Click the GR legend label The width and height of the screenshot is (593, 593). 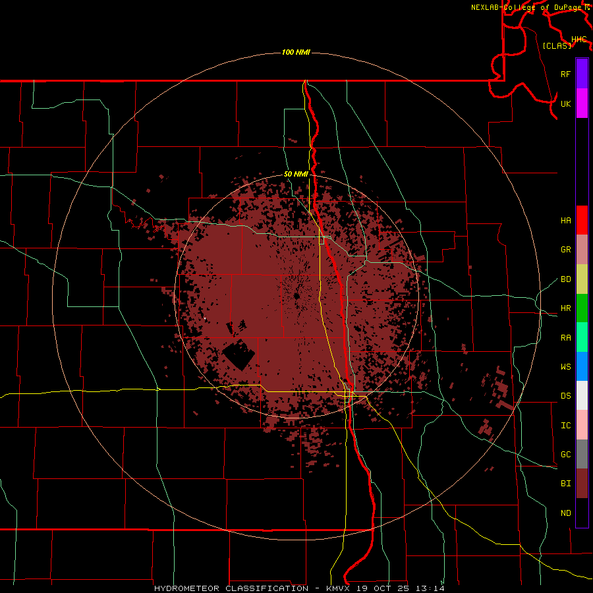(x=566, y=250)
